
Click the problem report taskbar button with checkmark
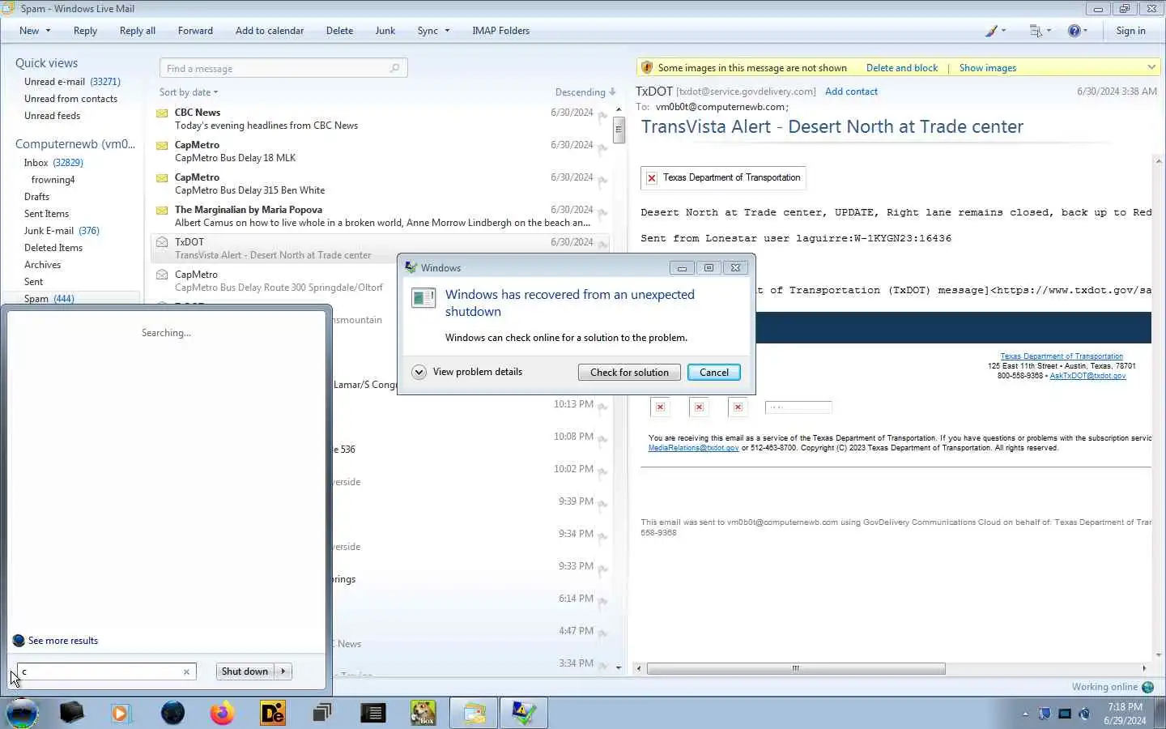[524, 713]
